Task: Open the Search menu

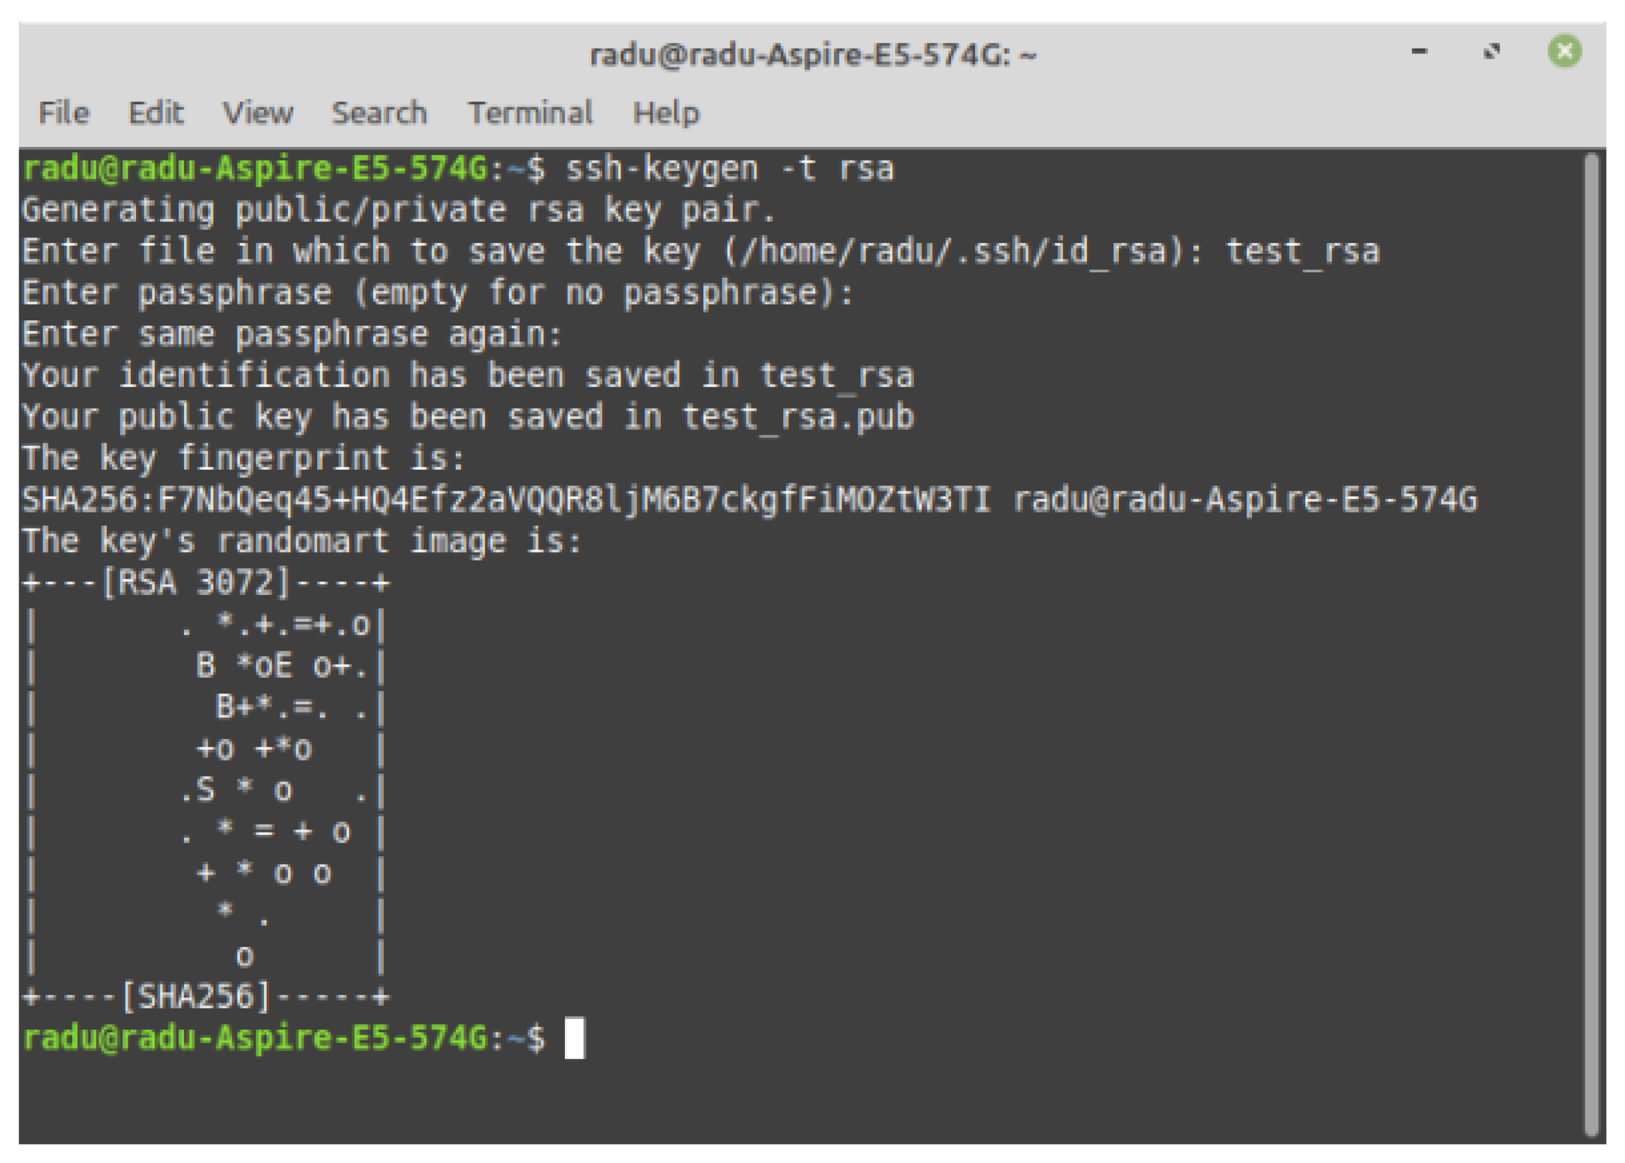Action: tap(379, 113)
